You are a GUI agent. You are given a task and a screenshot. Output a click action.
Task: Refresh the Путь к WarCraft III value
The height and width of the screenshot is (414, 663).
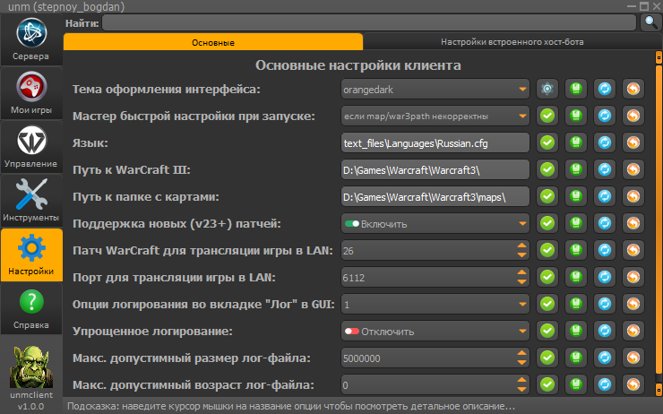pyautogui.click(x=605, y=169)
